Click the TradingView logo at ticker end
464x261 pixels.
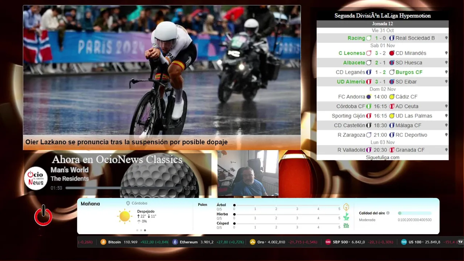pyautogui.click(x=460, y=242)
